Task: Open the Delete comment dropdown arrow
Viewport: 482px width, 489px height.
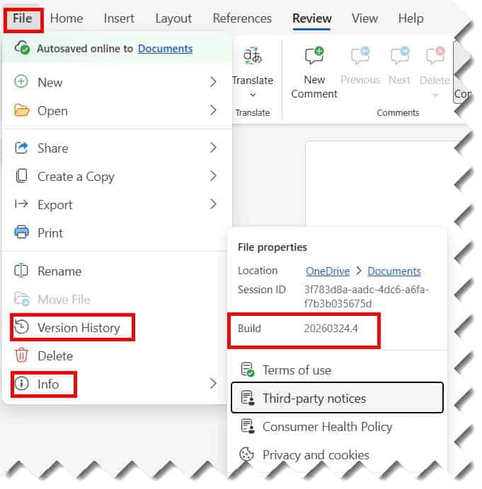Action: [x=435, y=95]
